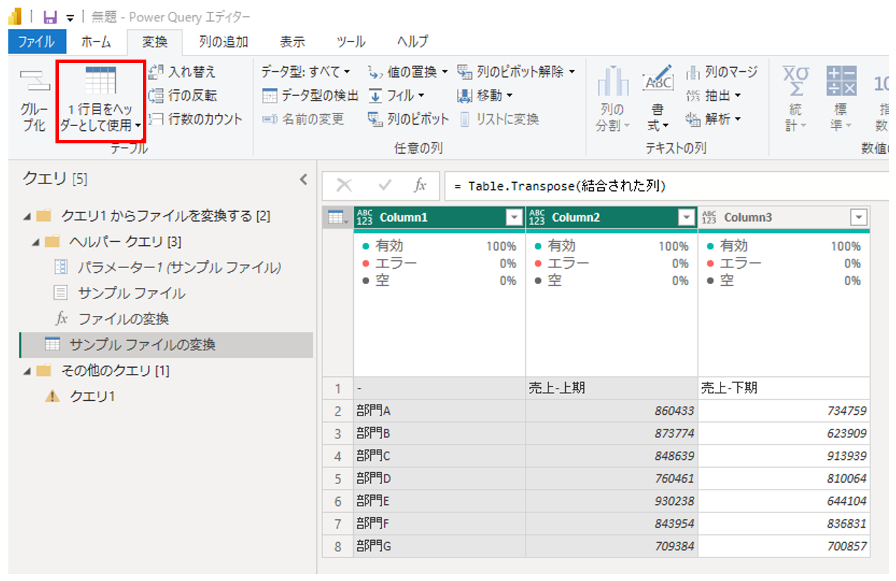Click the 行の反転 button
The height and width of the screenshot is (581, 896).
coord(184,96)
